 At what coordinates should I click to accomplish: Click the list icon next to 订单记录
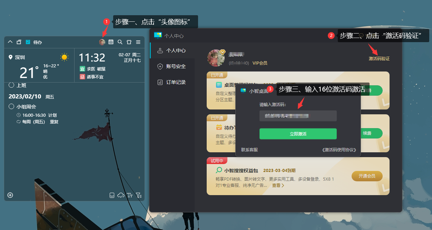160,82
